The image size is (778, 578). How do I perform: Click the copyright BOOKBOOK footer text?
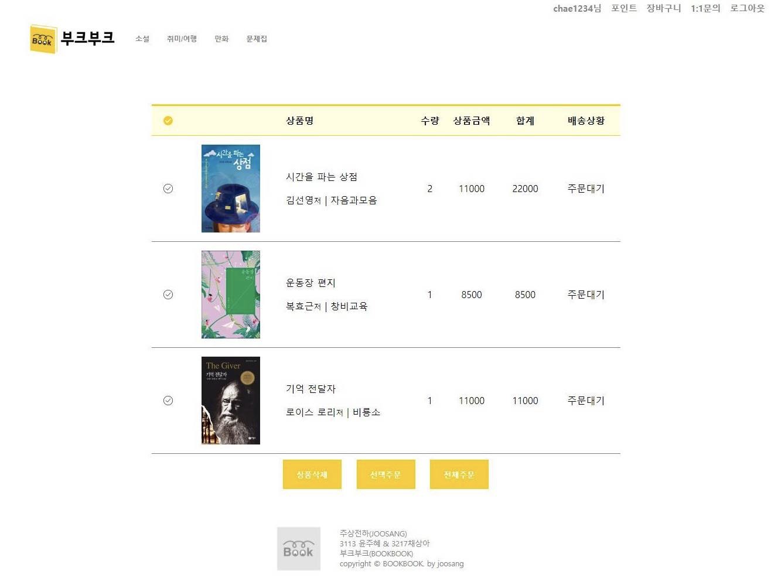402,563
